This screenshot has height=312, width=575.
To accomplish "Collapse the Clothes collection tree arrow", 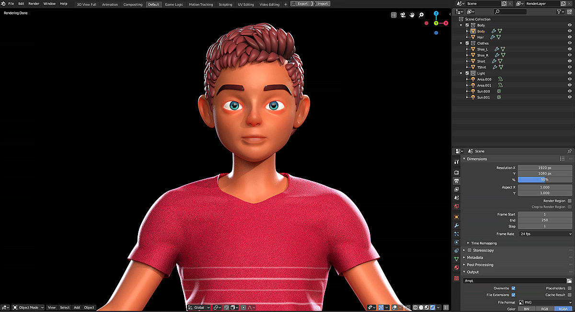I will [x=461, y=43].
